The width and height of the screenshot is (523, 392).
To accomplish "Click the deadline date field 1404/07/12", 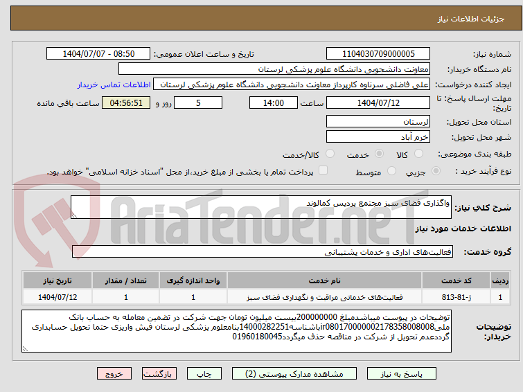I will click(378, 103).
